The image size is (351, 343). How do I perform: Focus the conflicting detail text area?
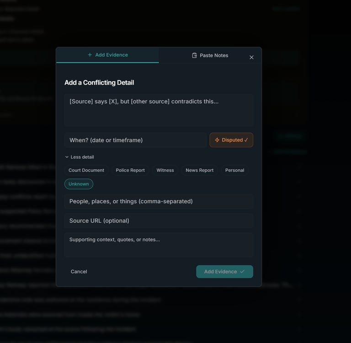[159, 110]
